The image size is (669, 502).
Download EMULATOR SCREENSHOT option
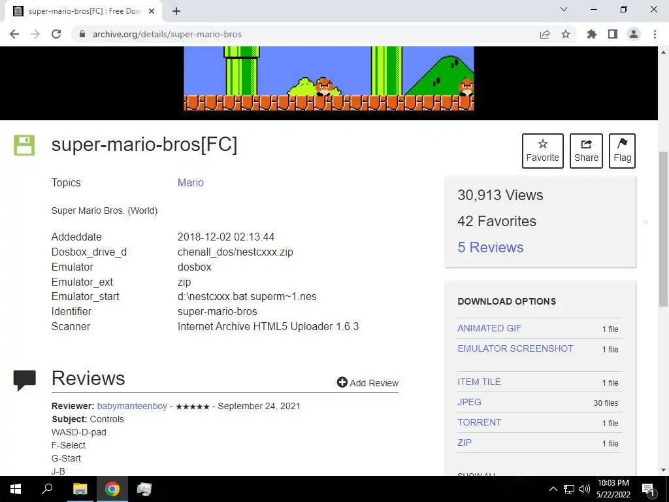pyautogui.click(x=515, y=348)
